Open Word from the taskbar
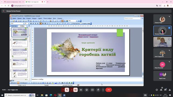This screenshot has width=173, height=97. pos(64,95)
